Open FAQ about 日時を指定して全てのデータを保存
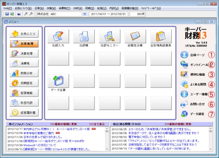The height and width of the screenshot is (158, 219). click(163, 145)
